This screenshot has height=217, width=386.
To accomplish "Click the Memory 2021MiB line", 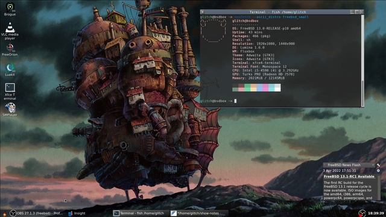I will coord(259,78).
